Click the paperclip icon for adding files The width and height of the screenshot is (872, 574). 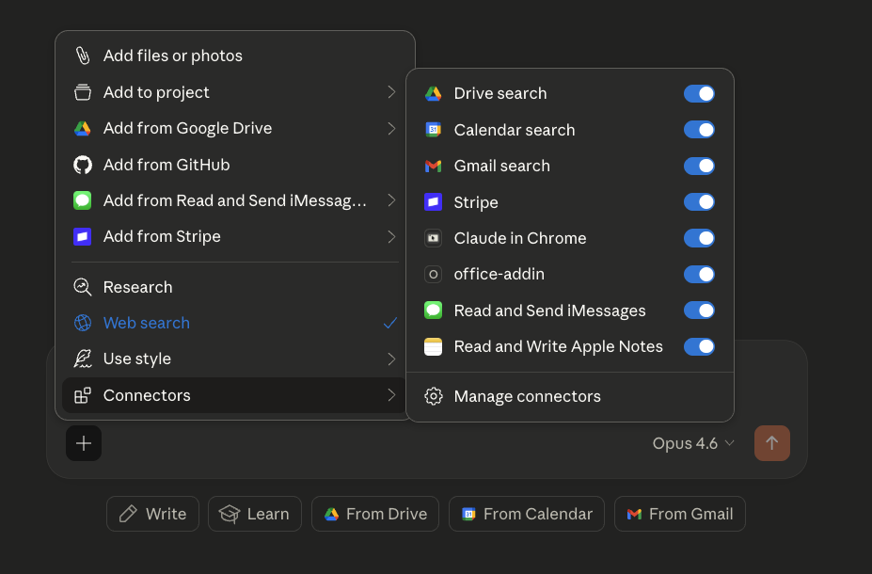click(x=83, y=56)
